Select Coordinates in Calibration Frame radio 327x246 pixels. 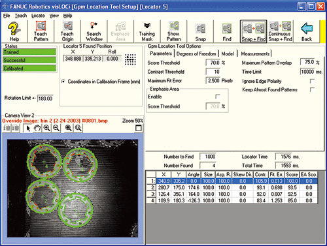[63, 82]
